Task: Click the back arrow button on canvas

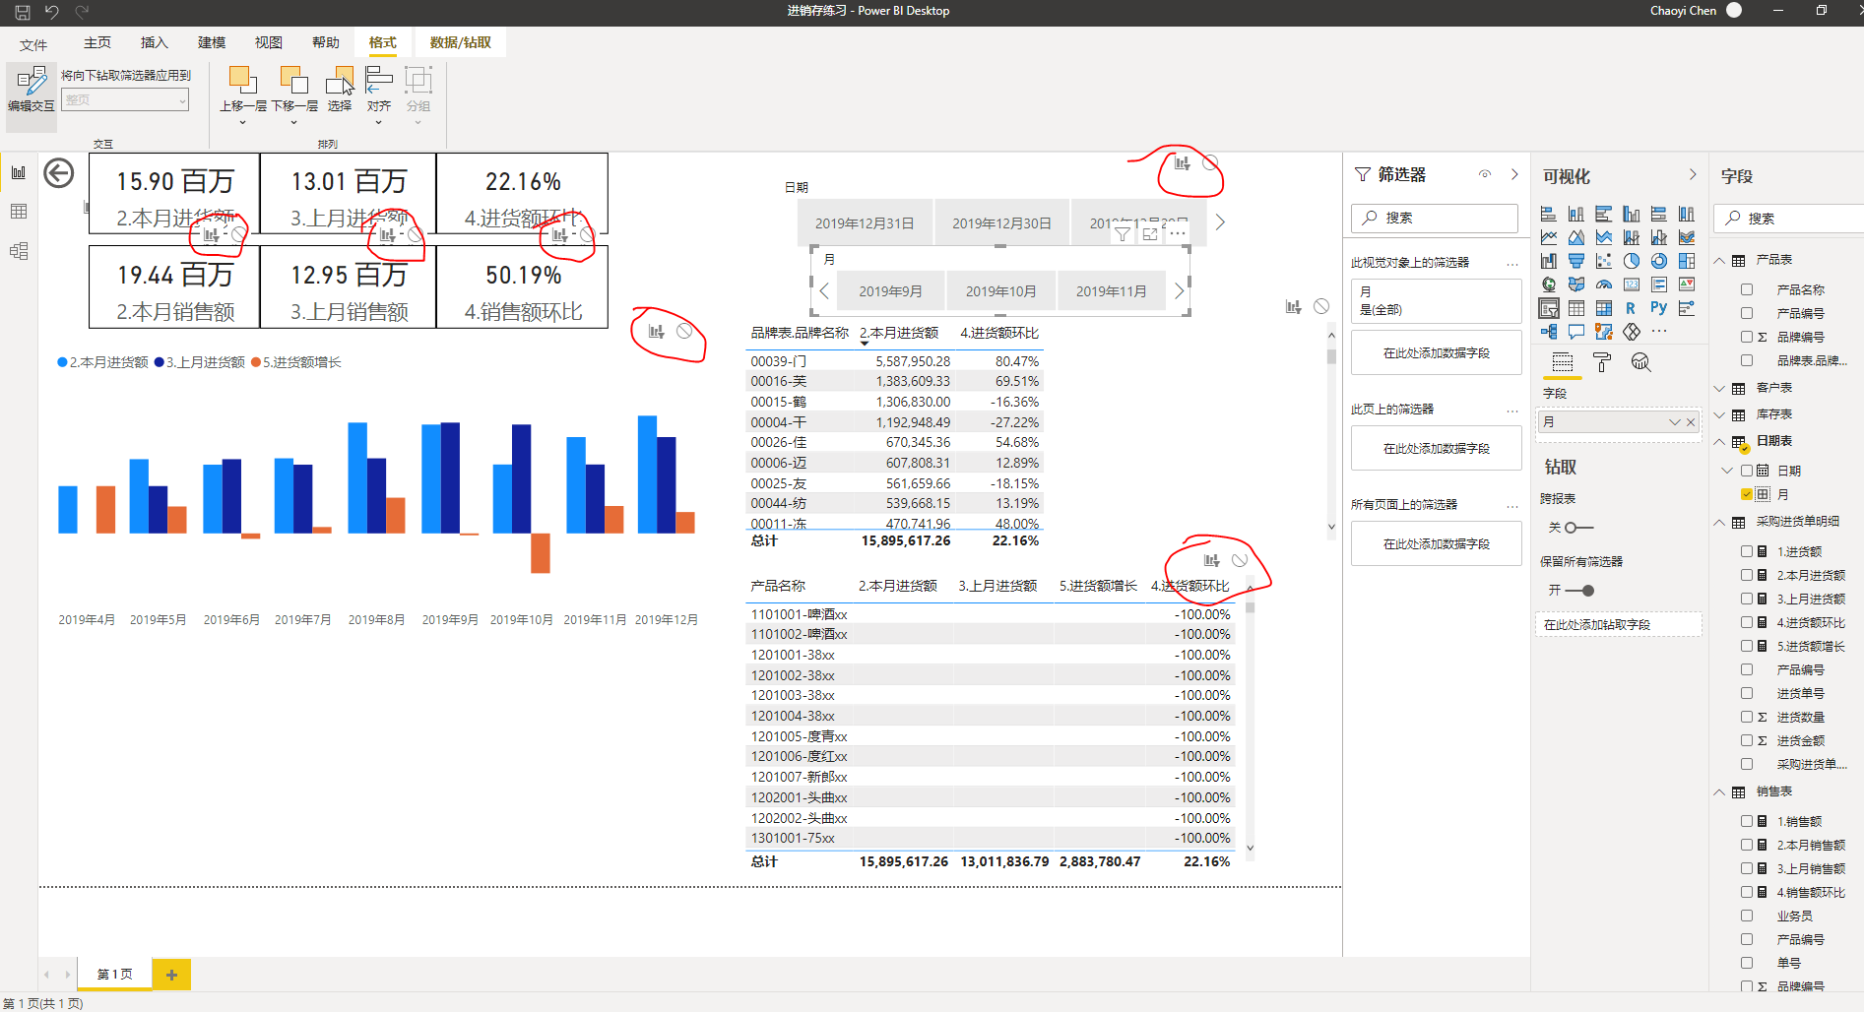Action: 59,173
